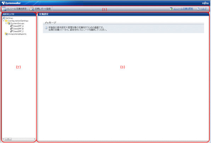The height and width of the screenshot is (143, 211).
Task: Click the save console definition icon
Action: click(x=4, y=9)
